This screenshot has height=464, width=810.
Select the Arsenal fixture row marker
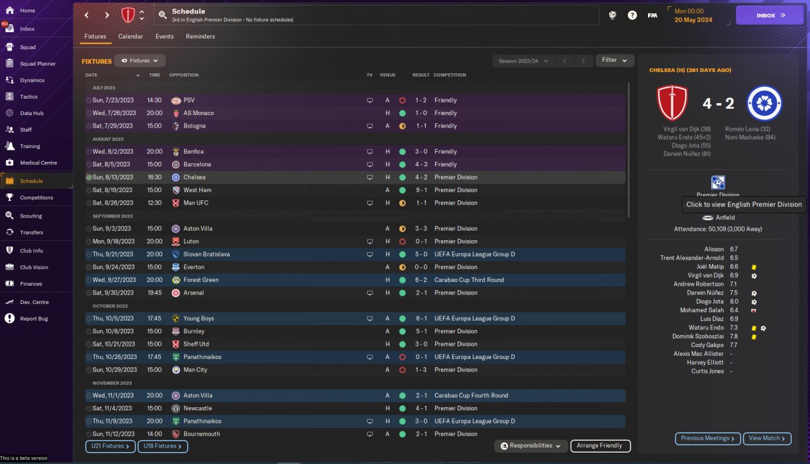[89, 293]
